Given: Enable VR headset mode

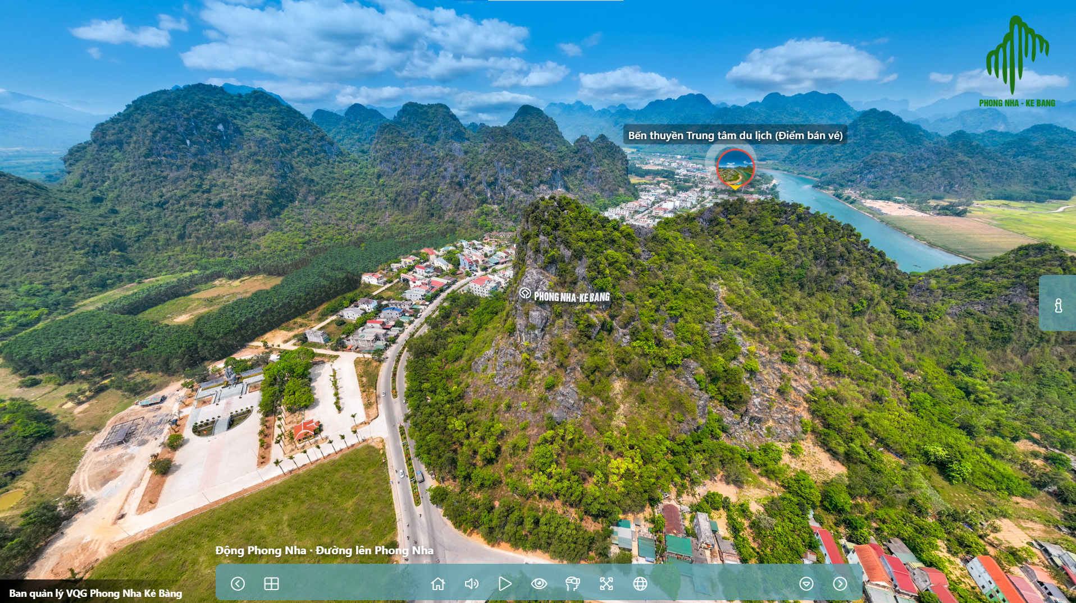Looking at the screenshot, I should click(572, 584).
